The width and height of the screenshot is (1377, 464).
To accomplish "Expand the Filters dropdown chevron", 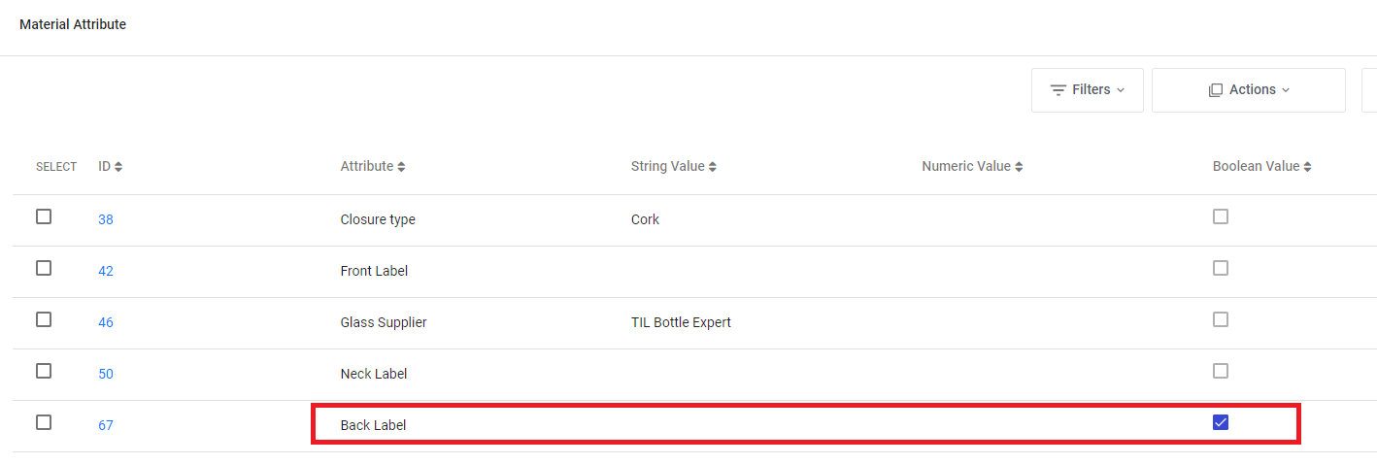I will pos(1121,90).
